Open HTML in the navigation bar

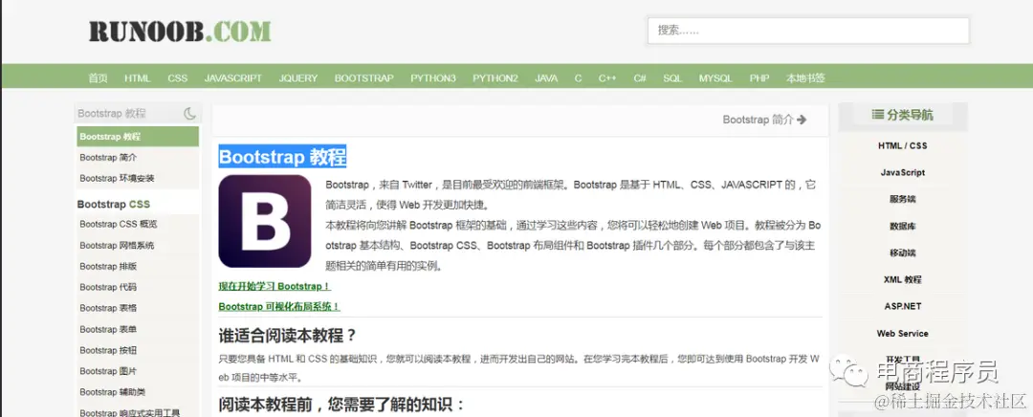tap(138, 77)
